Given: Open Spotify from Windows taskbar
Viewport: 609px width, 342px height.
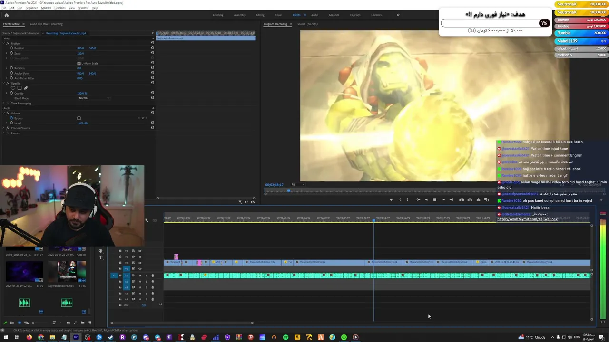Looking at the screenshot, I should point(285,337).
